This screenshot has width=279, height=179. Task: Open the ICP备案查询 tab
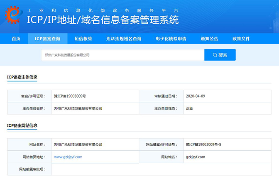47,39
